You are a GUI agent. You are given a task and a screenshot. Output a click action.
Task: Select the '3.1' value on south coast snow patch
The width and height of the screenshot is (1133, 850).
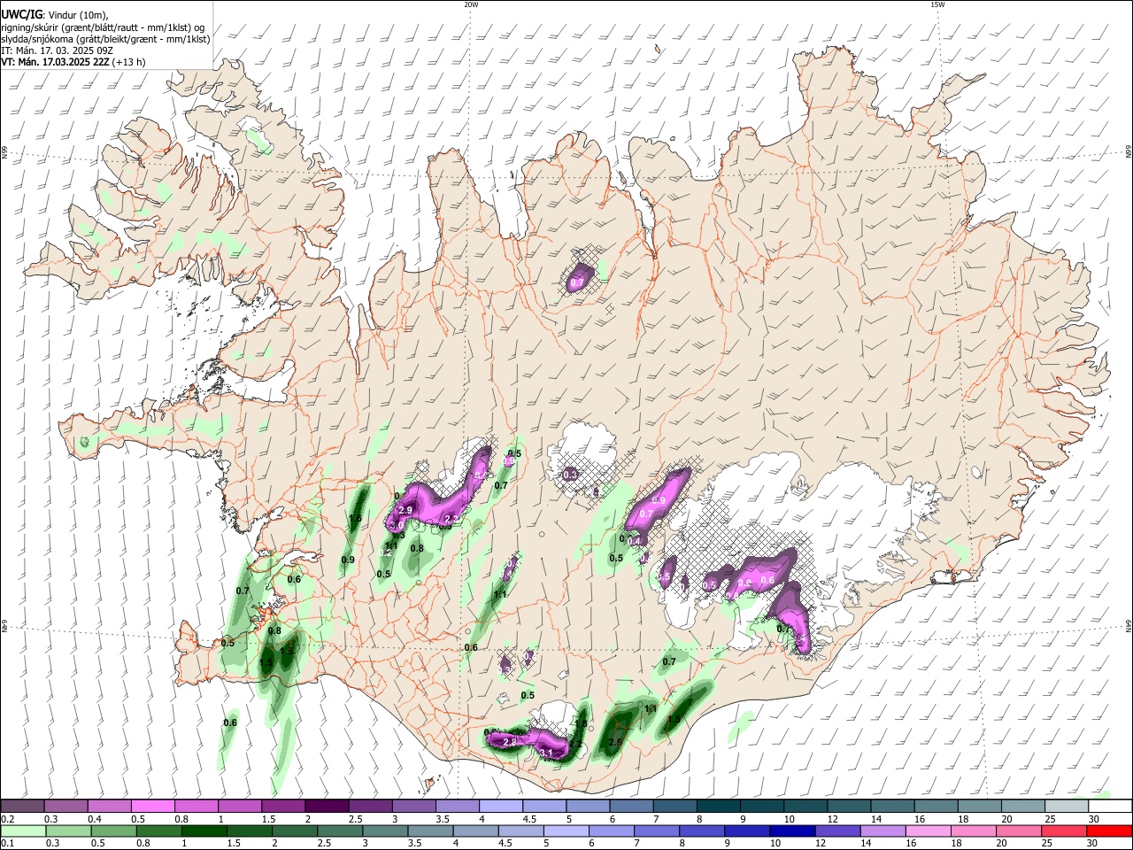click(x=546, y=753)
